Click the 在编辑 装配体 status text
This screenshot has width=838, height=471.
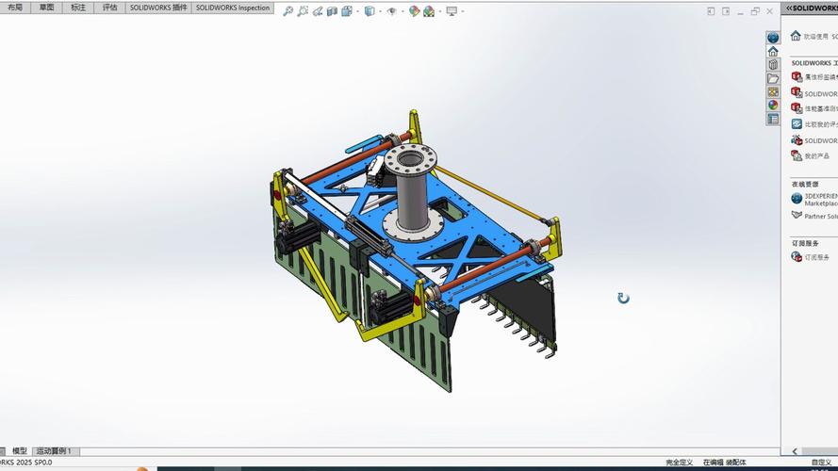click(724, 463)
